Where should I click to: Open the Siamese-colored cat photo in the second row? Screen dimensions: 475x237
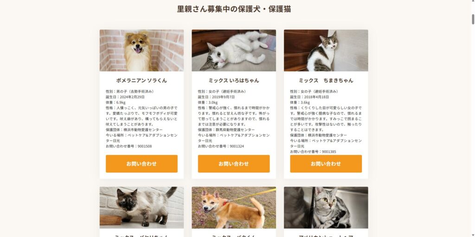tap(141, 207)
